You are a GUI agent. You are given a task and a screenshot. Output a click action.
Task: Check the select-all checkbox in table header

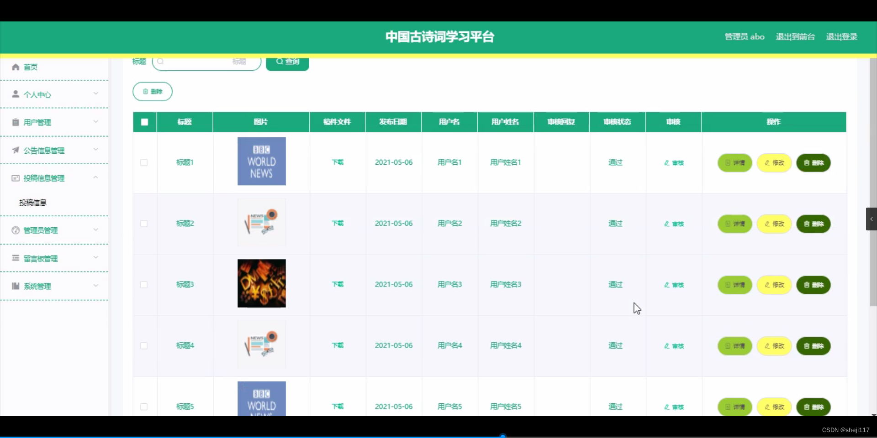click(x=144, y=122)
